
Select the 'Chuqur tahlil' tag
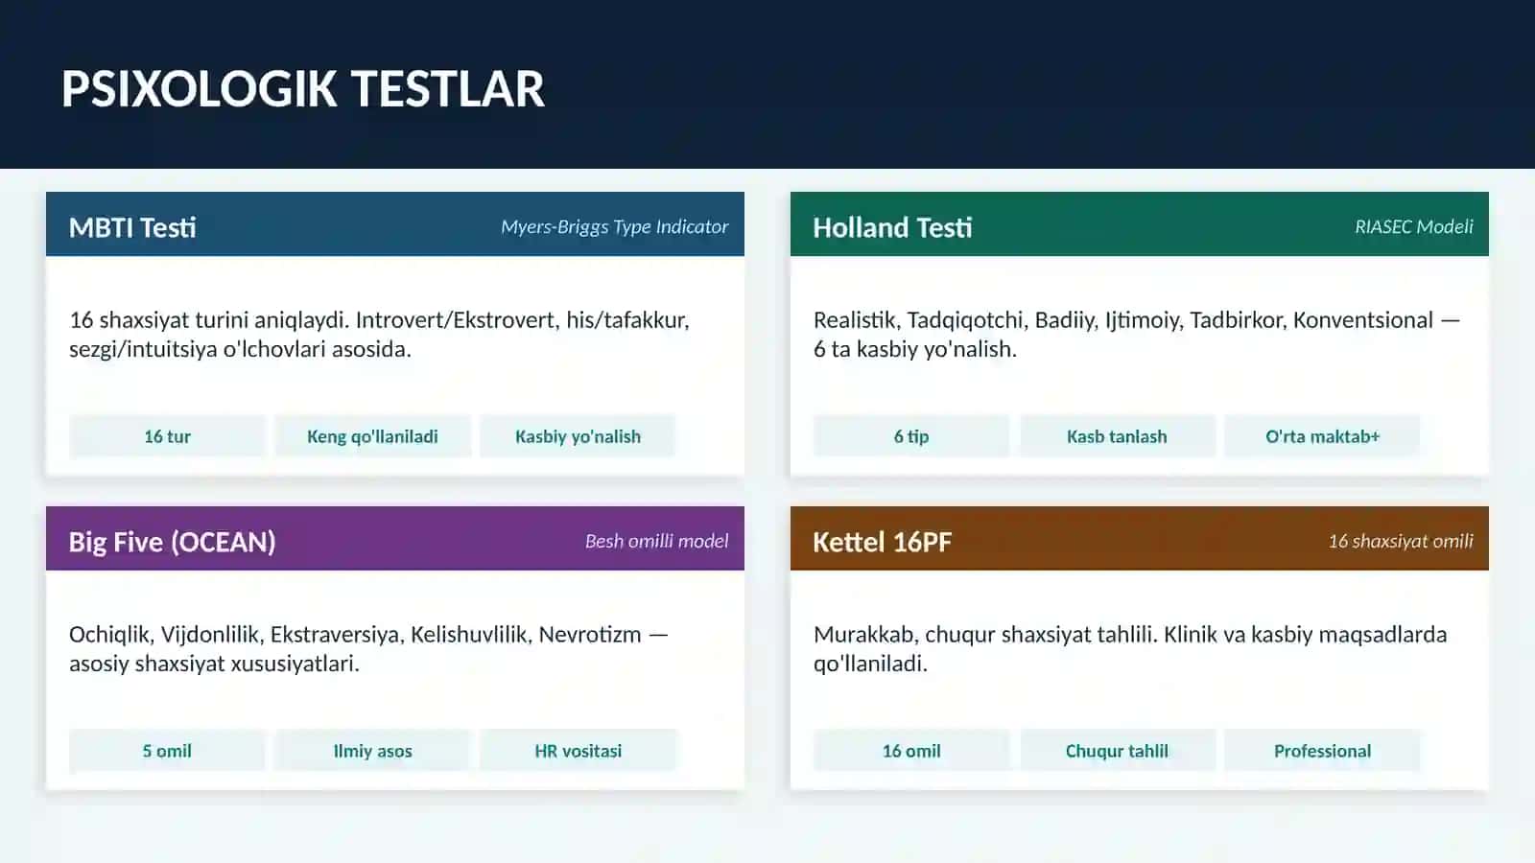click(1117, 751)
